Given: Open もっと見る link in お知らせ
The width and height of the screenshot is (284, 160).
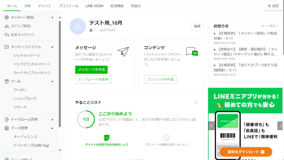Looking at the screenshot, I should click(270, 26).
